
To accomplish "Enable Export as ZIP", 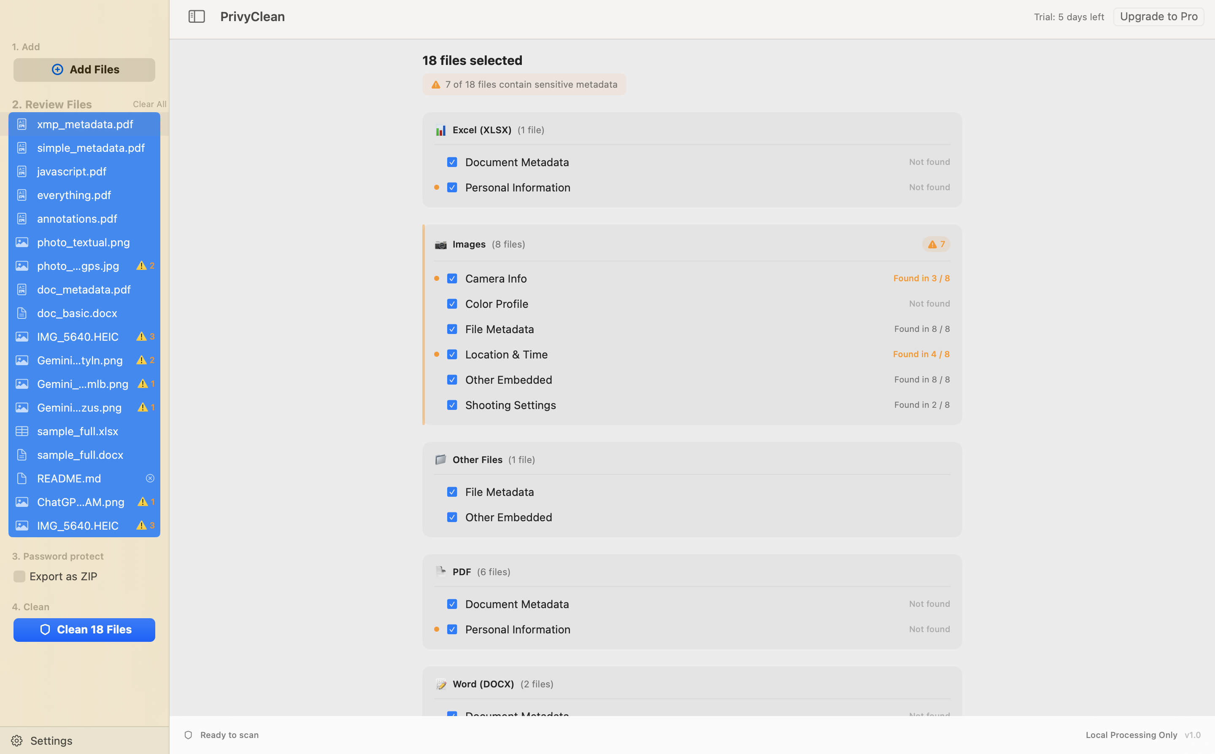I will tap(19, 576).
